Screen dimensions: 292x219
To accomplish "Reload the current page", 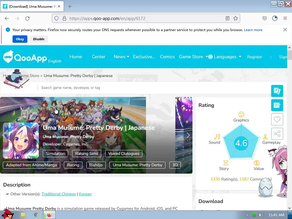I will click(27, 19).
